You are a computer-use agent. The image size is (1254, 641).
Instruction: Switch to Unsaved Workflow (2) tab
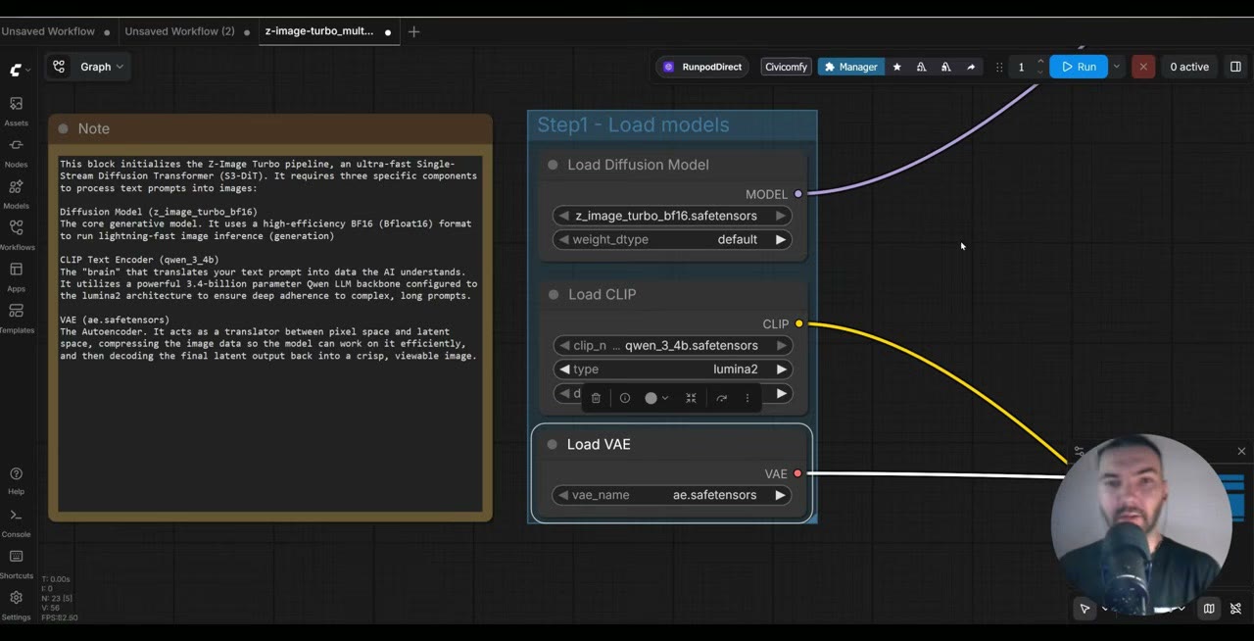[x=179, y=31]
